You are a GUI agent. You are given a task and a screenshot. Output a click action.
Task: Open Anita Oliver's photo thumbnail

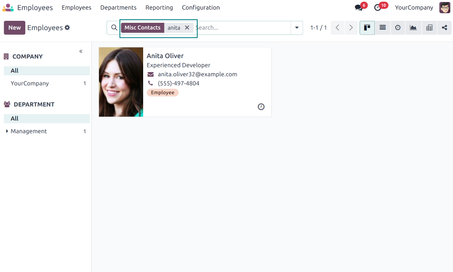pyautogui.click(x=121, y=82)
